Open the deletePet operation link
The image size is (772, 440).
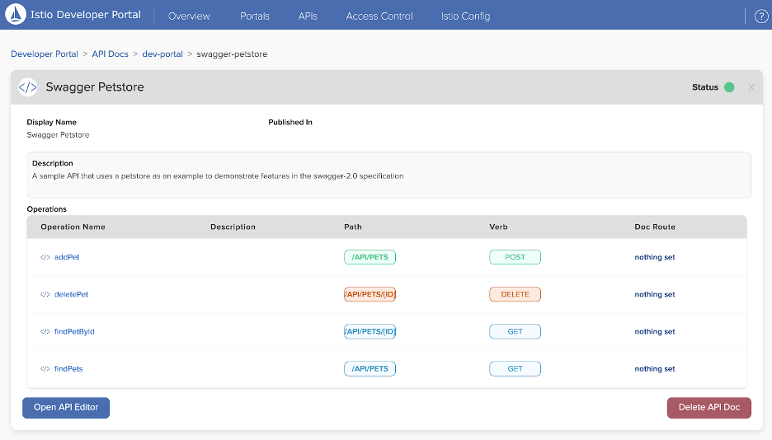click(71, 294)
